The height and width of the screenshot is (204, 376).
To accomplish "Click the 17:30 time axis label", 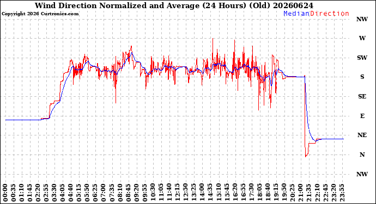I will (251, 193).
